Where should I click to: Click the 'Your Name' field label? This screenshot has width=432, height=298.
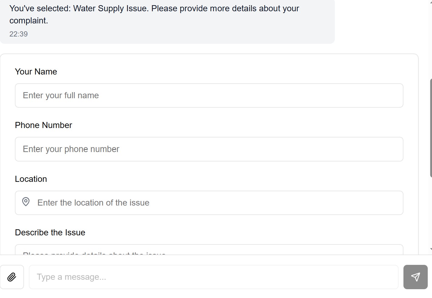pyautogui.click(x=36, y=71)
